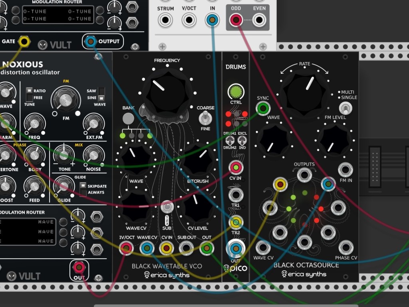Toggle the RATIO/FREE tune switch

pos(29,94)
